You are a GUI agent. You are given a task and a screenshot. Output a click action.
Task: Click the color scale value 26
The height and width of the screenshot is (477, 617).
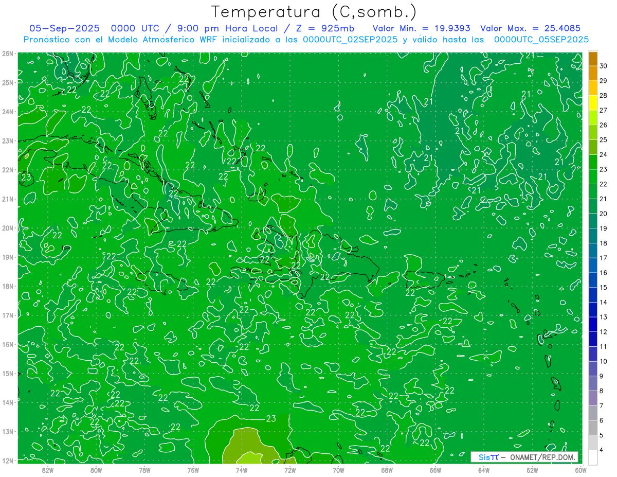[x=604, y=125]
